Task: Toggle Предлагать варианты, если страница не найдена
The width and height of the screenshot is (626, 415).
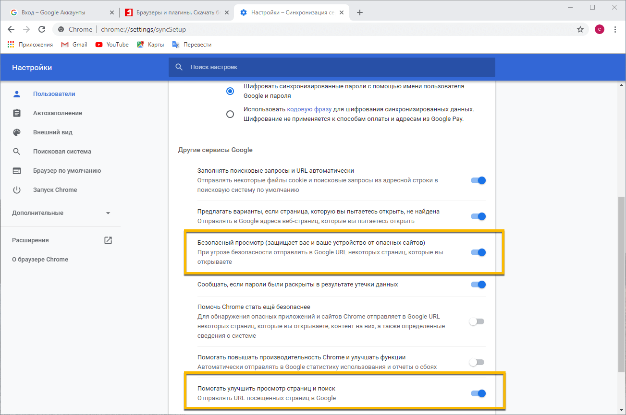Action: click(x=478, y=216)
